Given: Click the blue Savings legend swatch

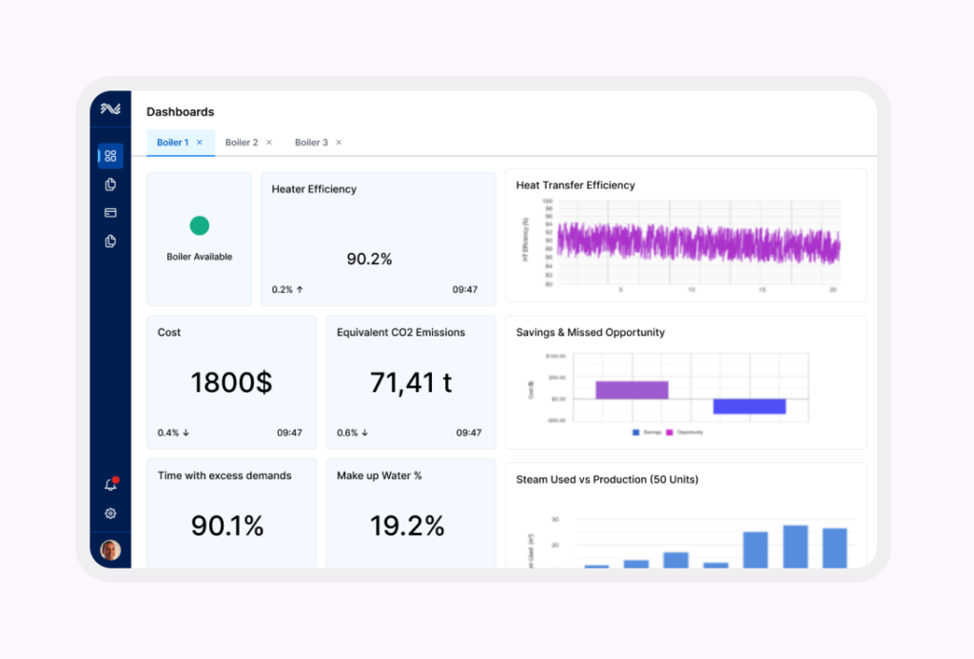Looking at the screenshot, I should (636, 433).
